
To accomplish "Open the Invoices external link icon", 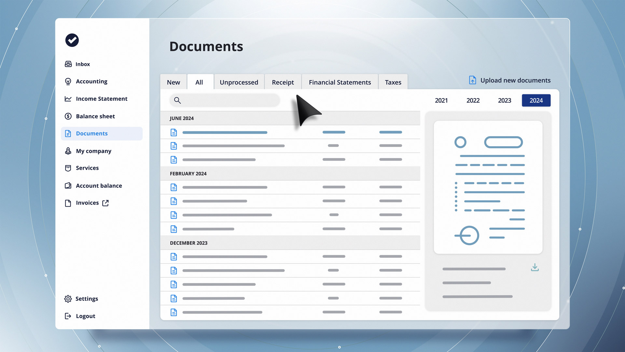I will pyautogui.click(x=105, y=203).
